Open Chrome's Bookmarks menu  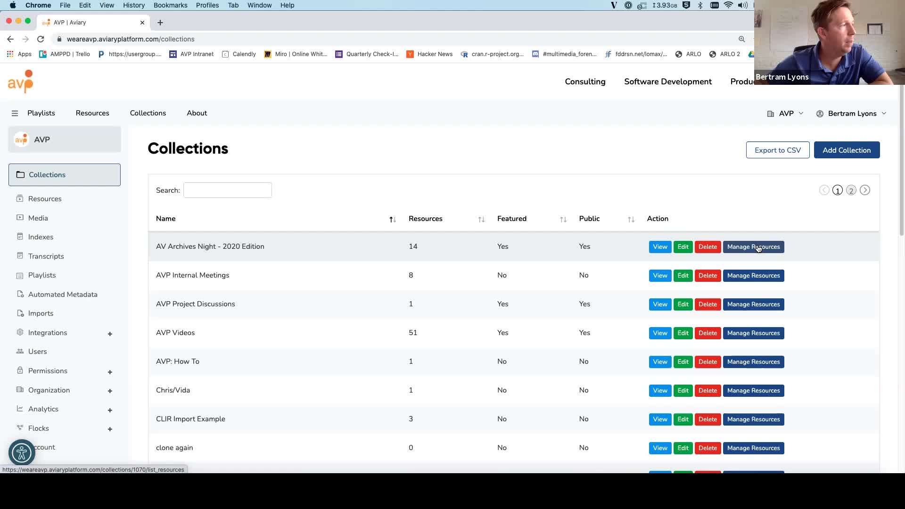(170, 5)
